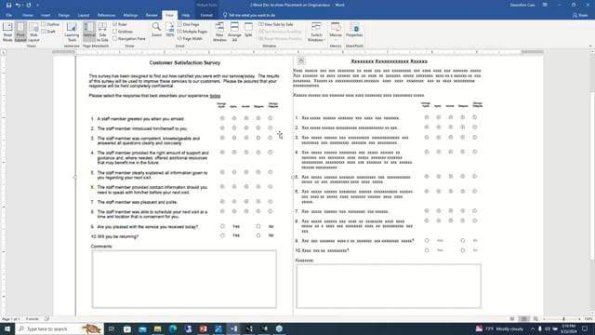Select Vertical page movement
The height and width of the screenshot is (335, 595).
point(89,32)
